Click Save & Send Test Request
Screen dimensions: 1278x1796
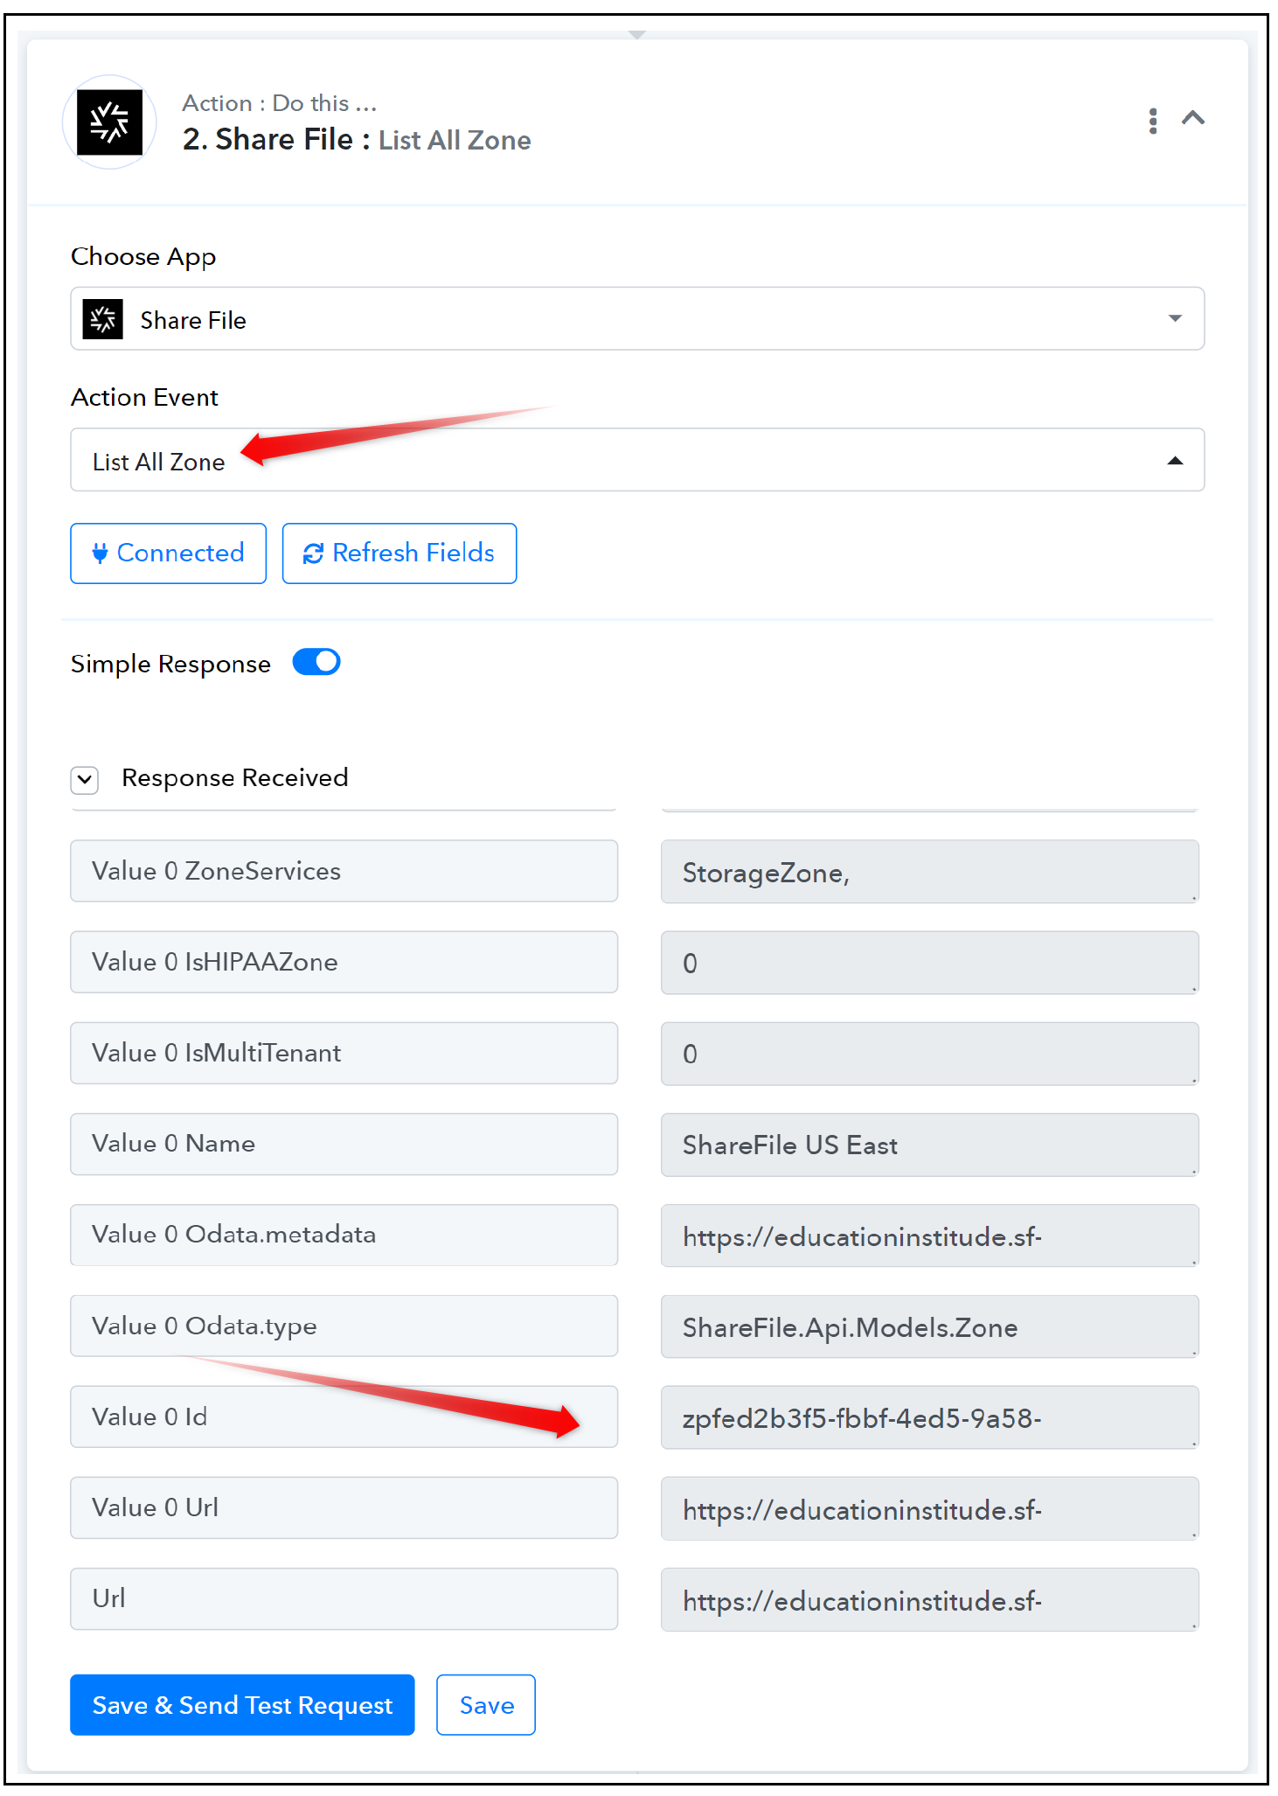pyautogui.click(x=242, y=1705)
